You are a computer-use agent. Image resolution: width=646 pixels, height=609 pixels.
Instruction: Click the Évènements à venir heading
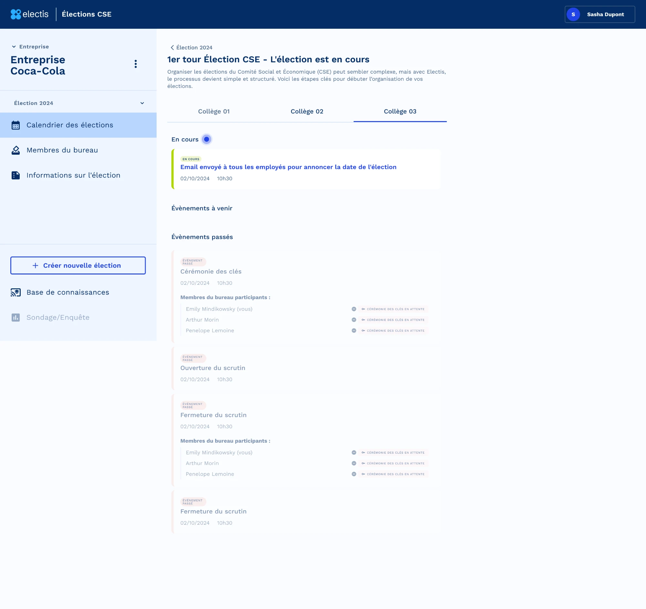pos(202,208)
